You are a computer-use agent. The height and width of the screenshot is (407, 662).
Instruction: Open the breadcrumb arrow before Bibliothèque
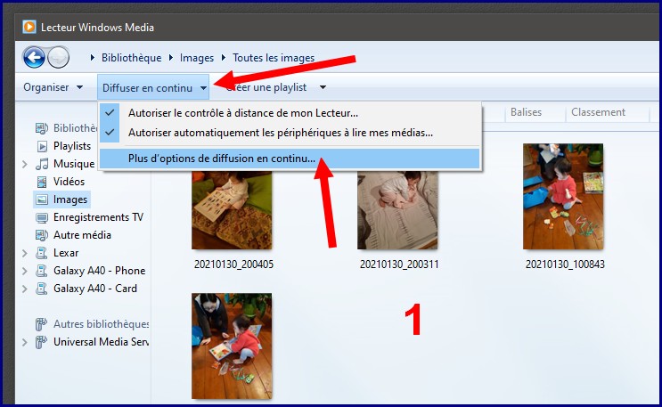click(x=92, y=57)
